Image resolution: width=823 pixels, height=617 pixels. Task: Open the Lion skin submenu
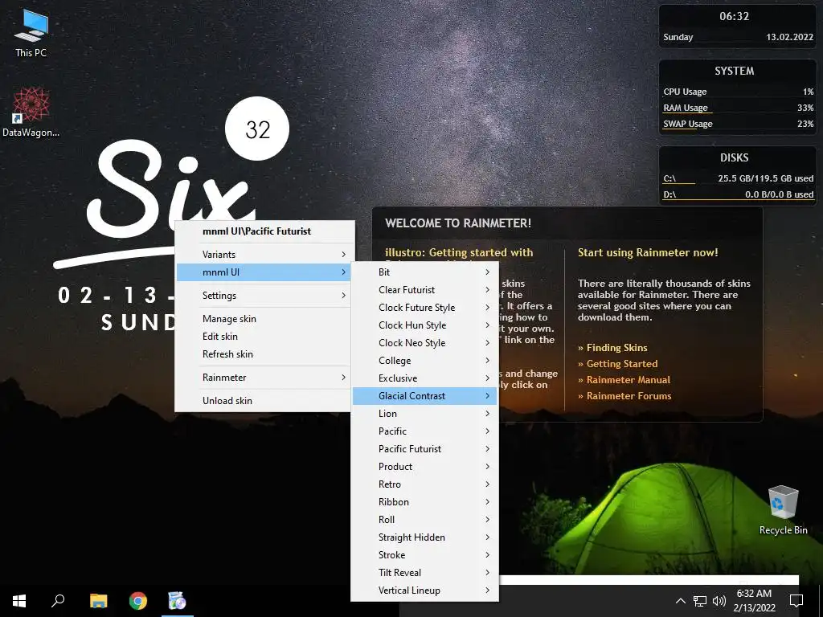[424, 414]
